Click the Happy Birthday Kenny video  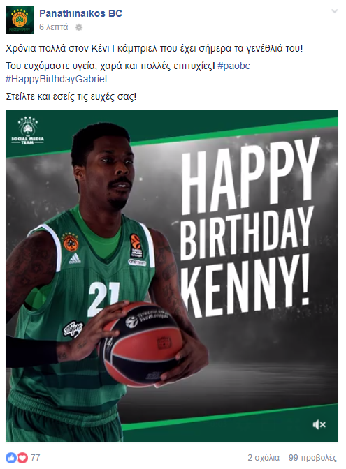click(172, 276)
